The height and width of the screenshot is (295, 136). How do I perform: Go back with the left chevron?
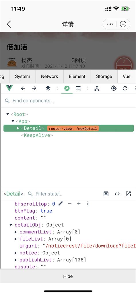(x=9, y=24)
